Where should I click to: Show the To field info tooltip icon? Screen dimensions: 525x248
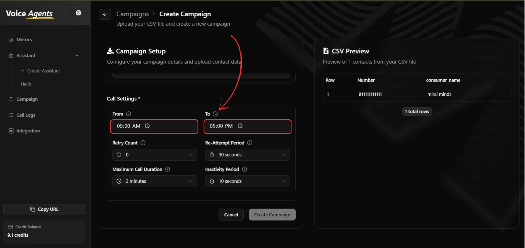(x=215, y=114)
